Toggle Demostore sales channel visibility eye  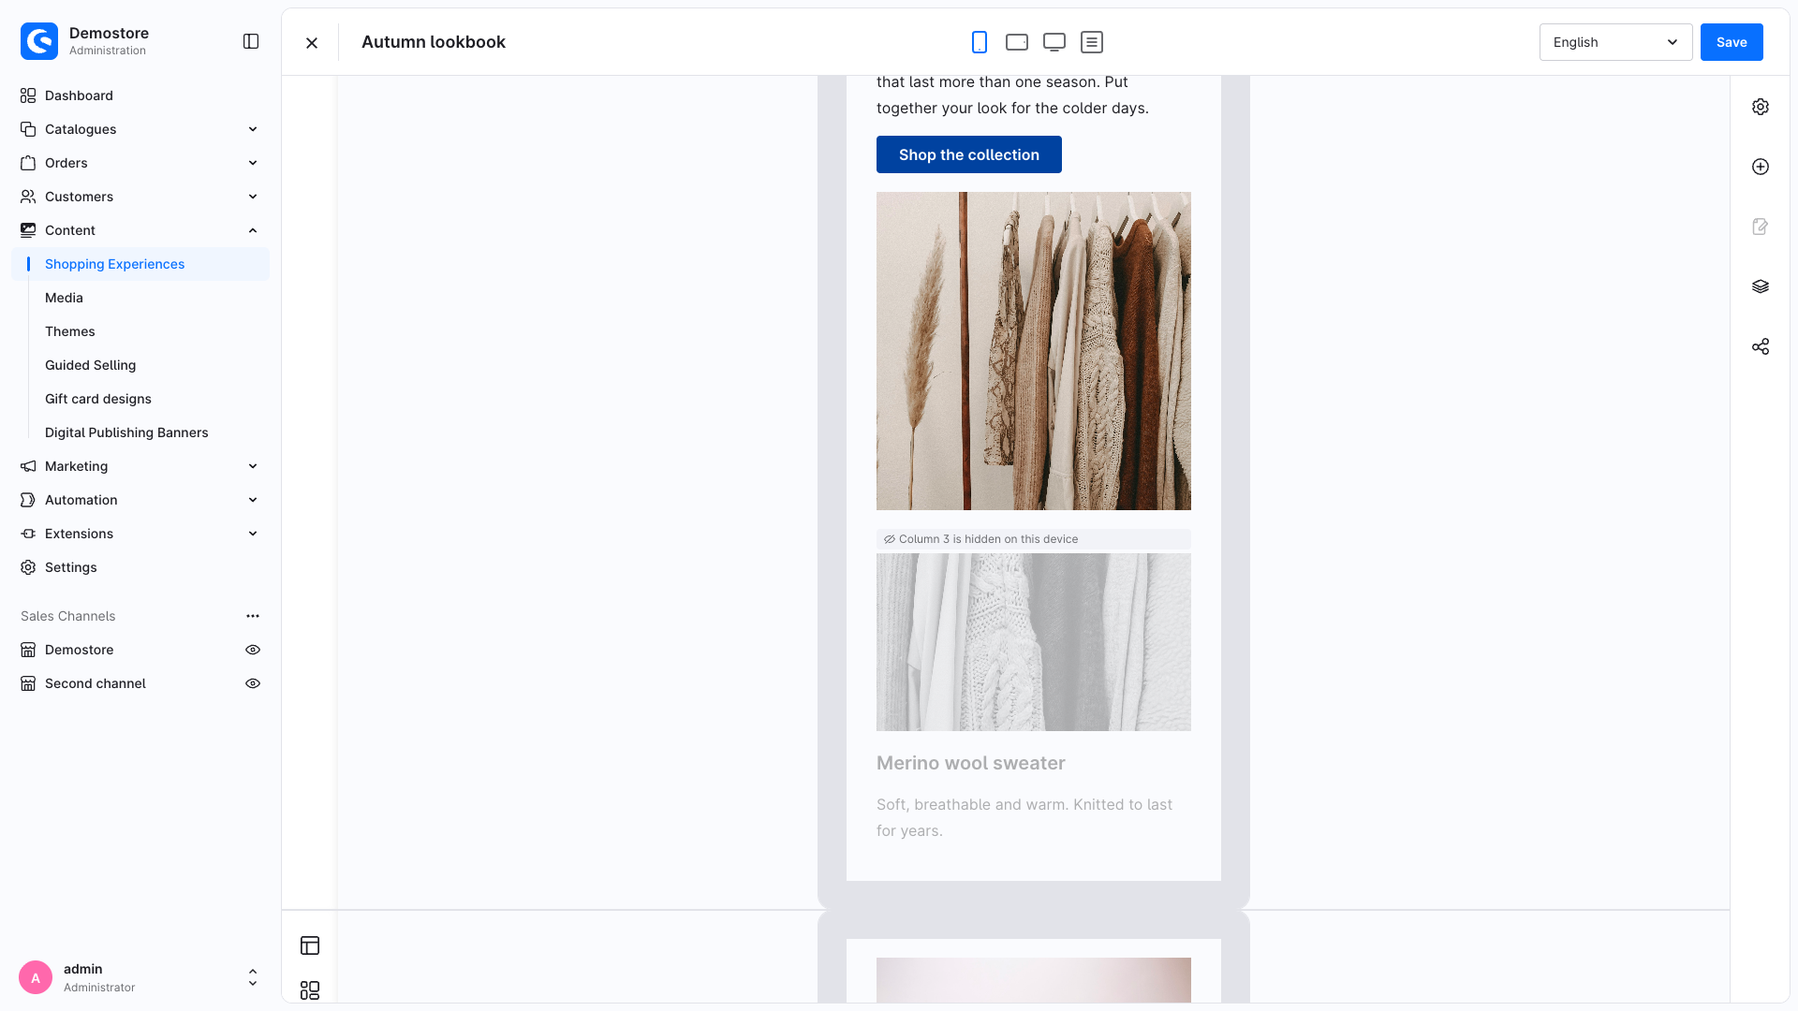pos(253,650)
